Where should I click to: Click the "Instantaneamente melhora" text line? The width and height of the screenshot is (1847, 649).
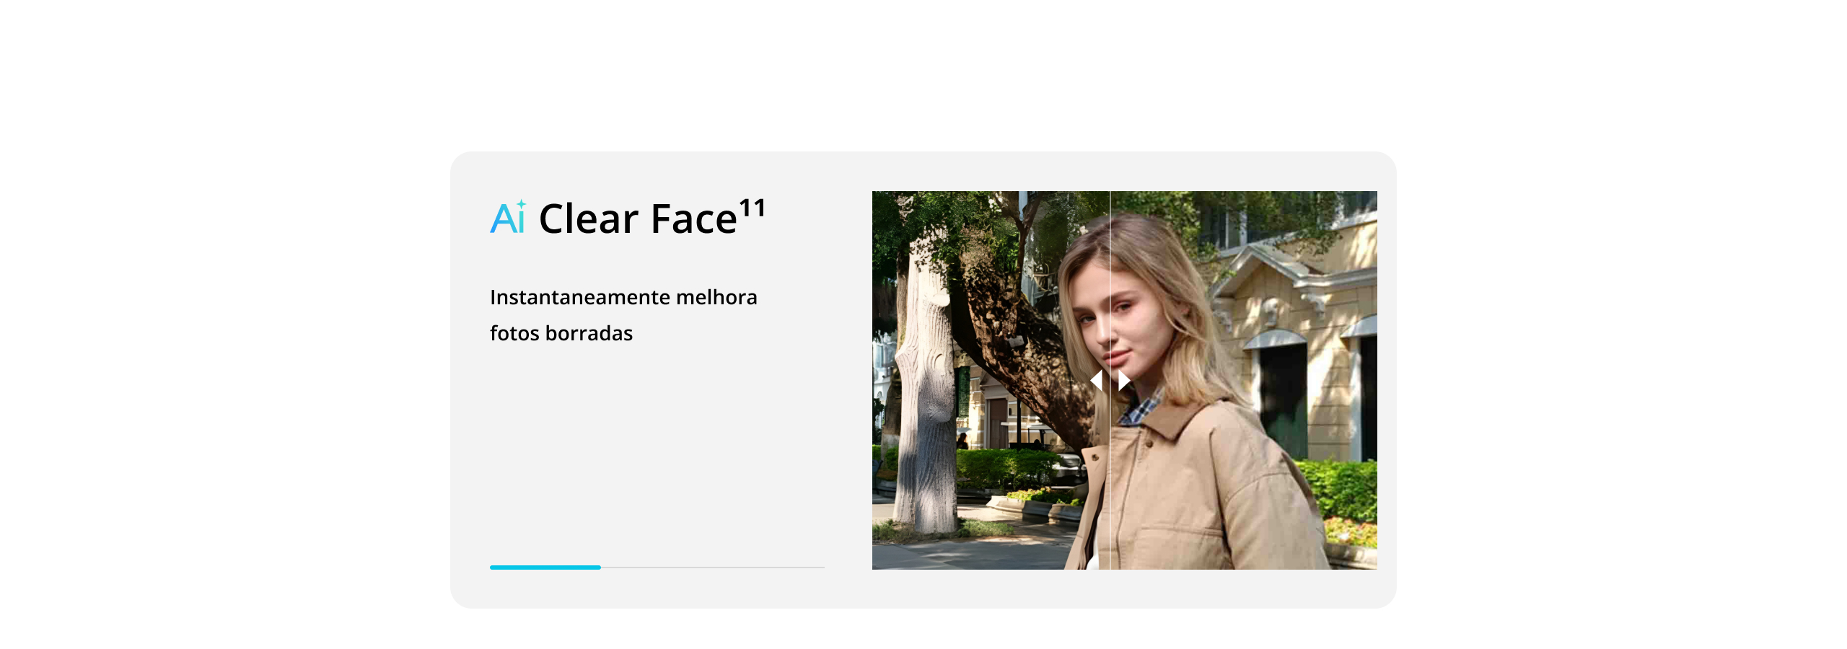click(x=623, y=297)
